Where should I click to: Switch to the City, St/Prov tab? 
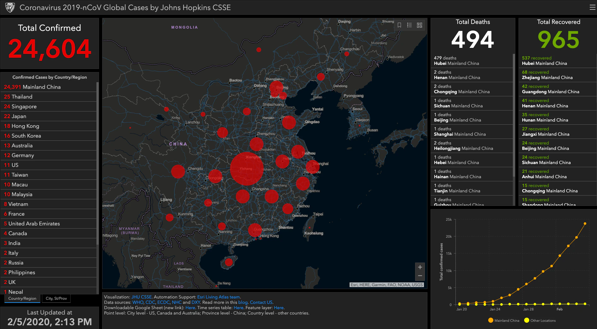[56, 298]
